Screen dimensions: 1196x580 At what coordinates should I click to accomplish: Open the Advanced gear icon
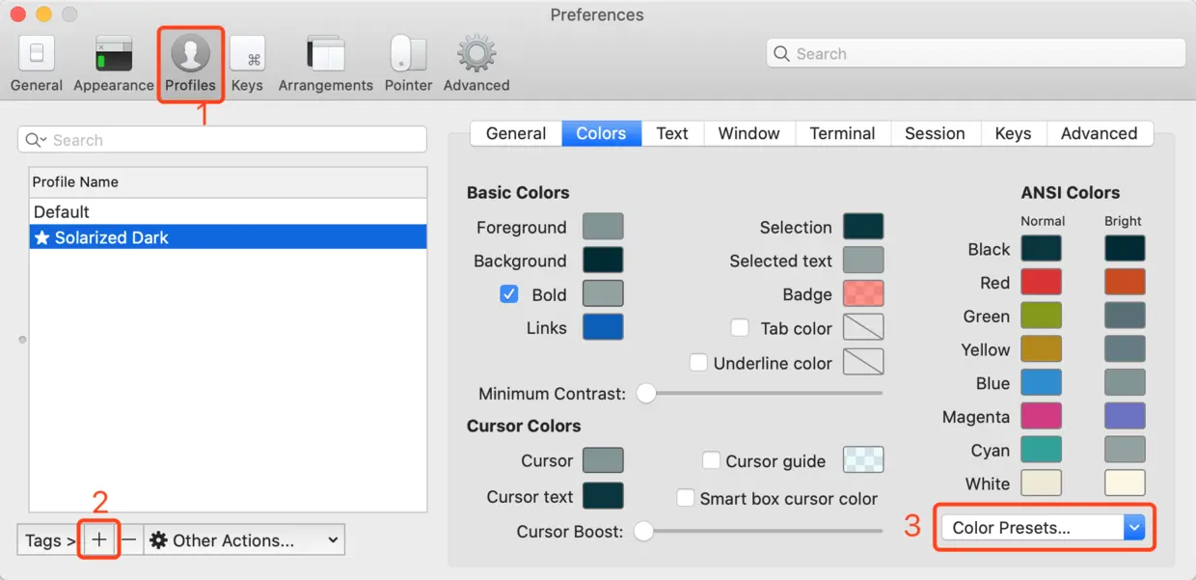(x=476, y=54)
